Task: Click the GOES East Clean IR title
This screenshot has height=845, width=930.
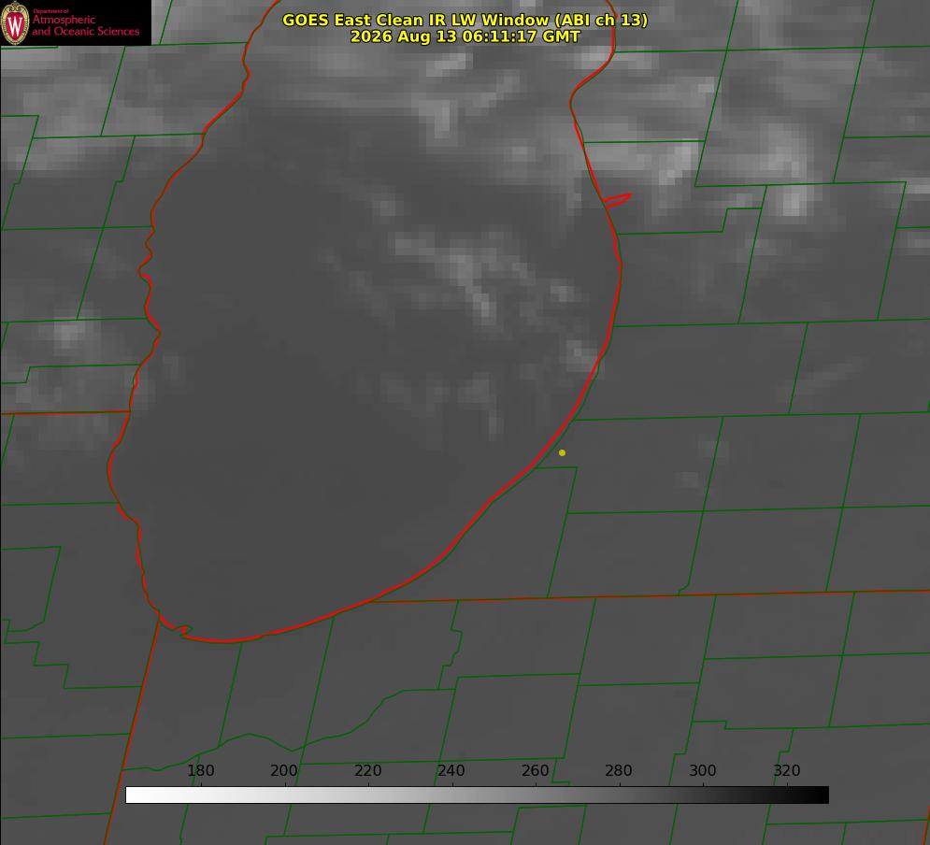Action: click(x=465, y=20)
